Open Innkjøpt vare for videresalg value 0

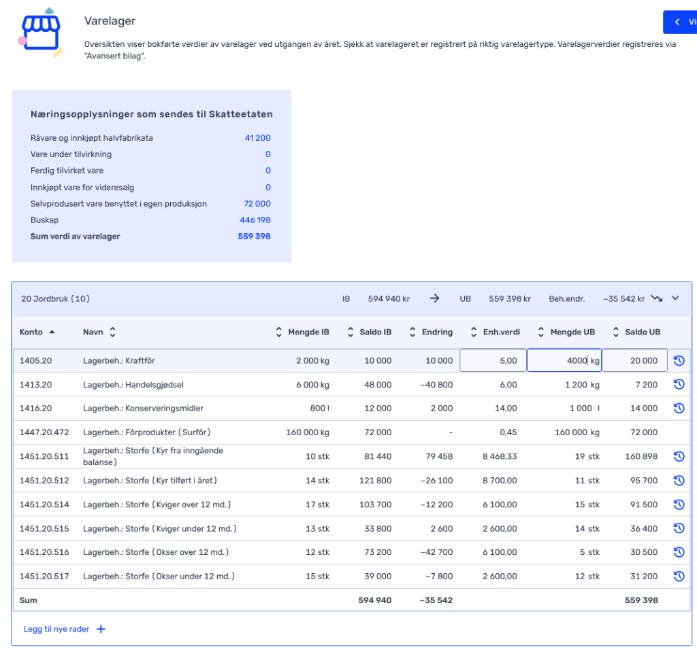coord(268,188)
